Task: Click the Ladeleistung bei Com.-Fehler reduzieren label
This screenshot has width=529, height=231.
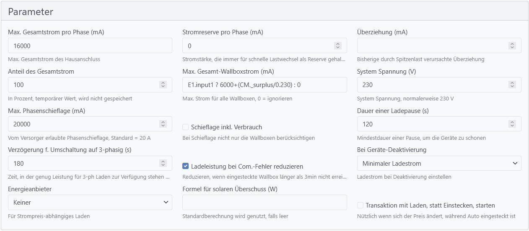Action: [247, 167]
